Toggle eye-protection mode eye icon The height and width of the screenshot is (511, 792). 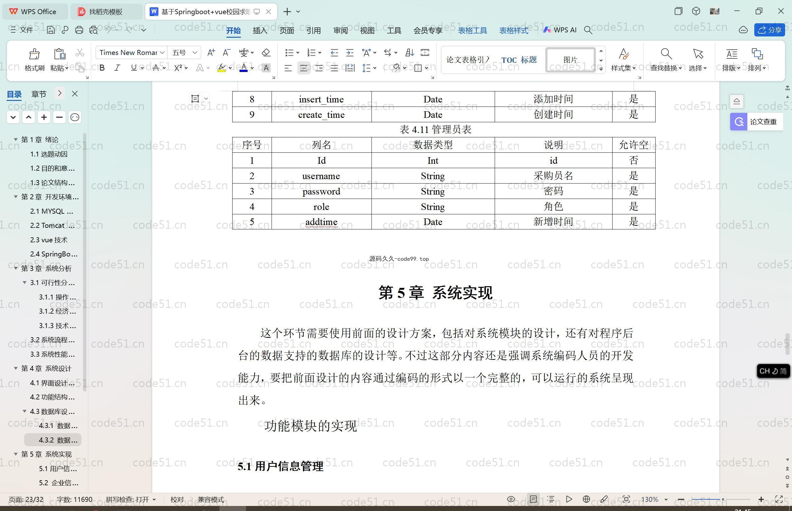[511, 499]
